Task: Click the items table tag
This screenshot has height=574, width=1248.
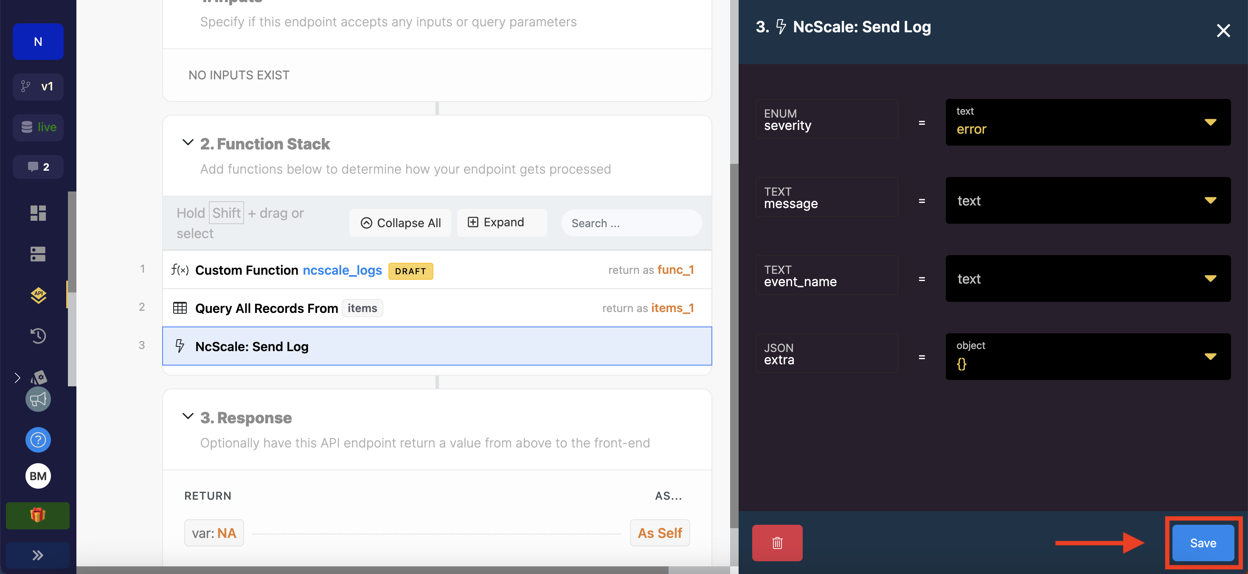Action: point(362,308)
